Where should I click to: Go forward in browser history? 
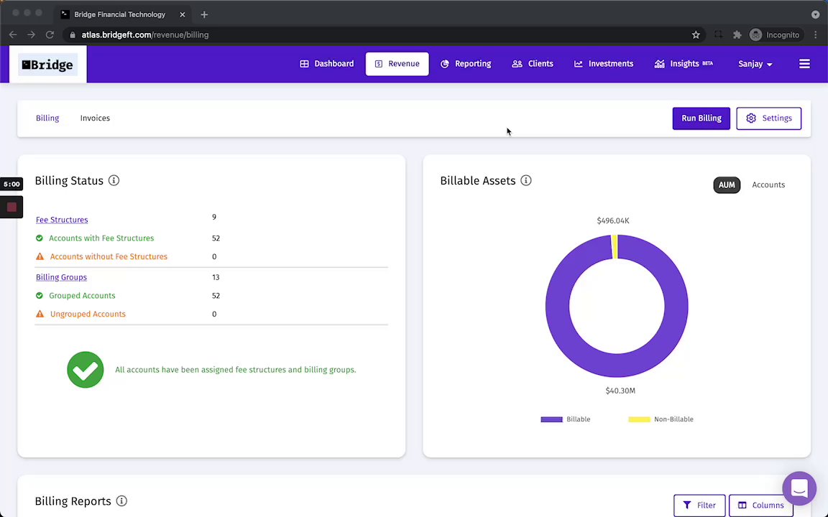(31, 34)
